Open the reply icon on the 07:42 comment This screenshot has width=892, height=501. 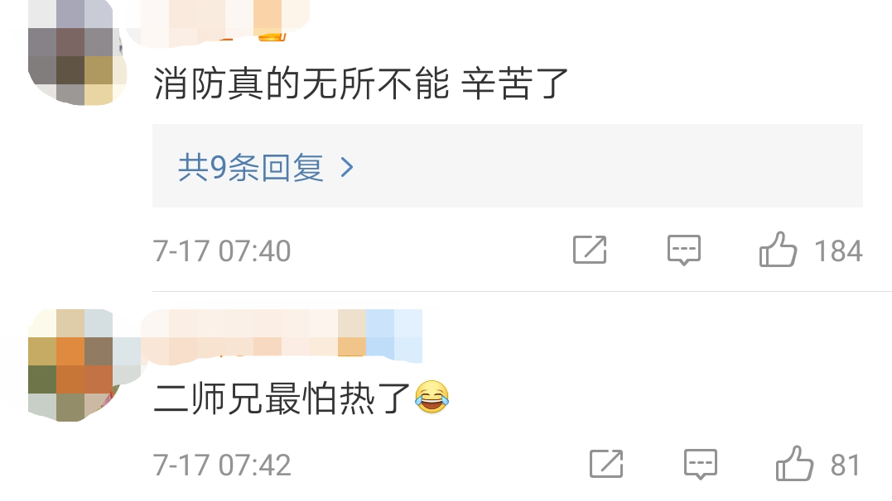(x=701, y=464)
